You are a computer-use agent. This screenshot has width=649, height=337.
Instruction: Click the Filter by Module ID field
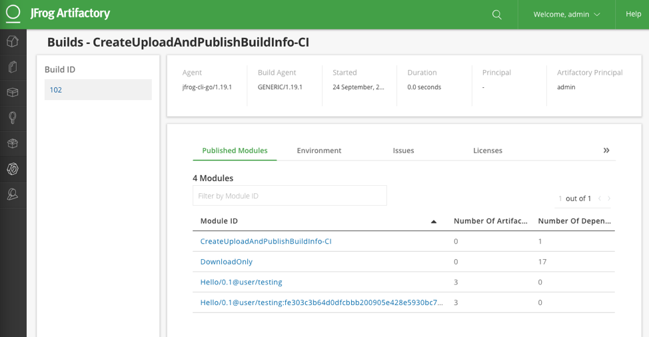(289, 196)
